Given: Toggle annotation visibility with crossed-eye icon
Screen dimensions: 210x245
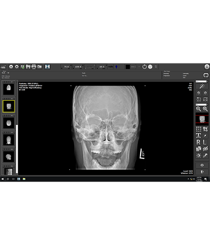Looking at the screenshot, I should (205, 149).
